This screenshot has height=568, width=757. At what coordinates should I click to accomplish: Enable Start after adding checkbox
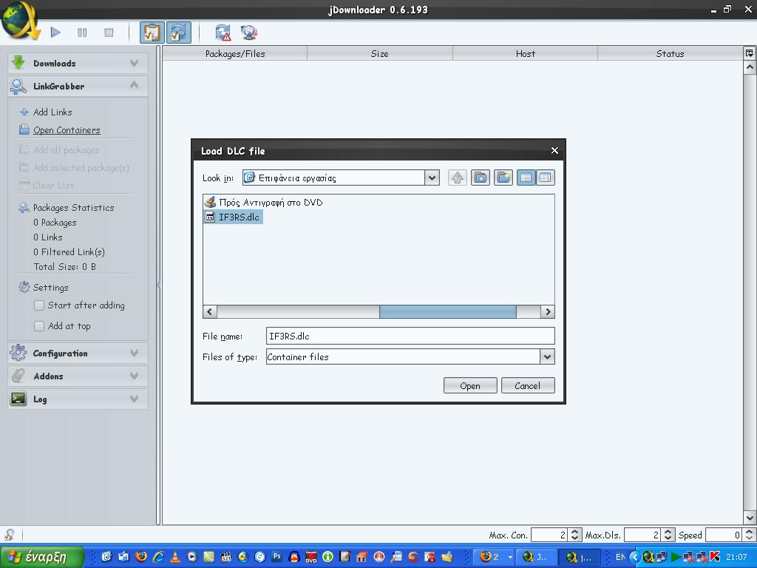coord(39,305)
